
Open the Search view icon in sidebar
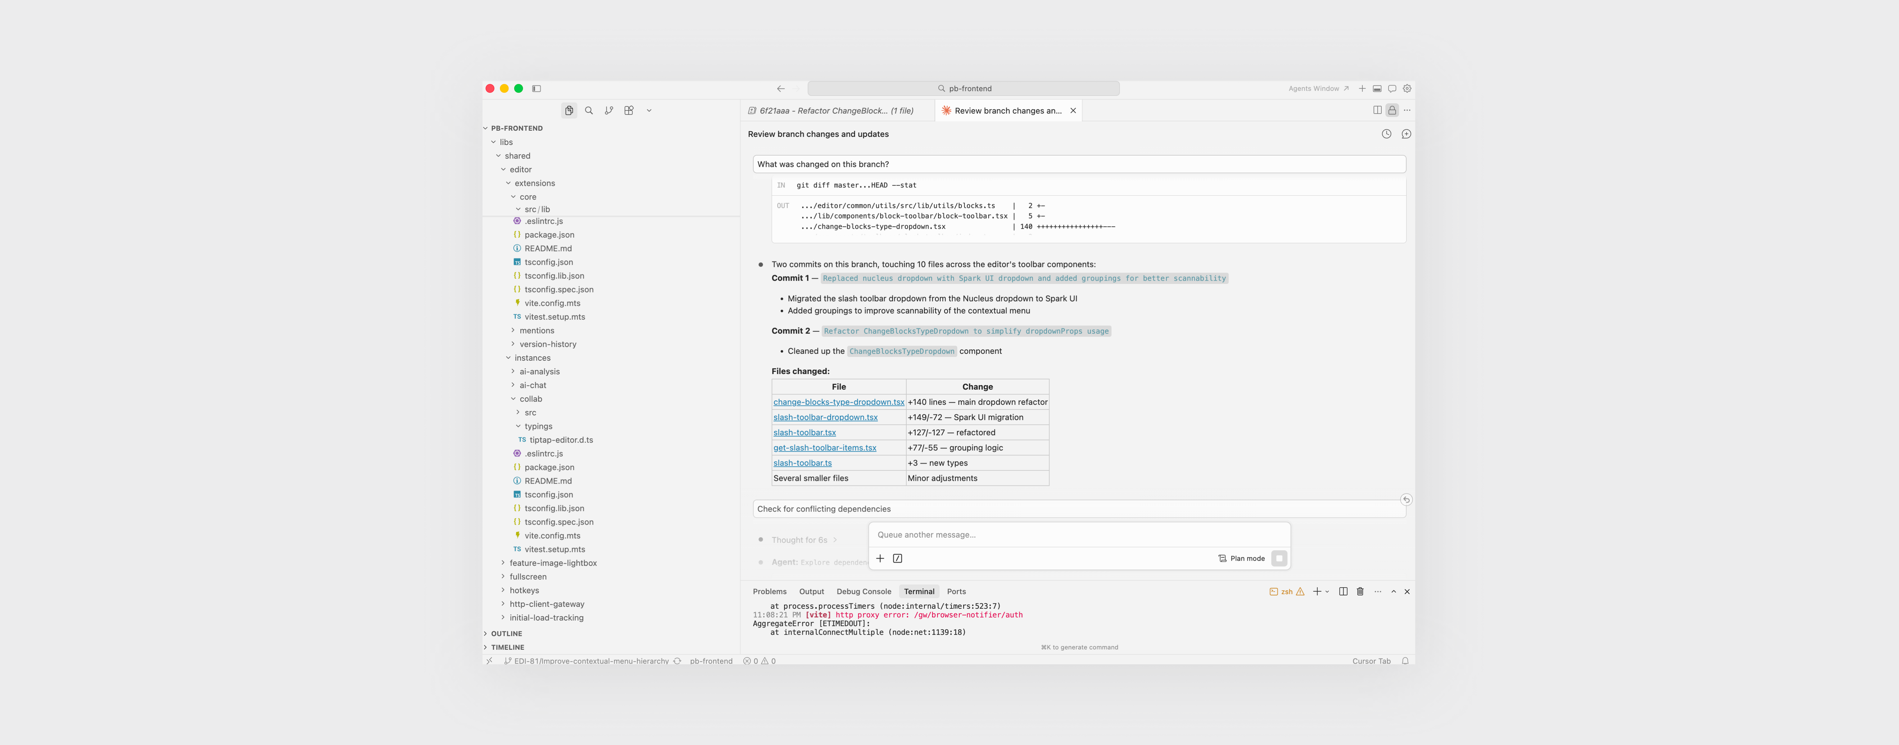589,111
